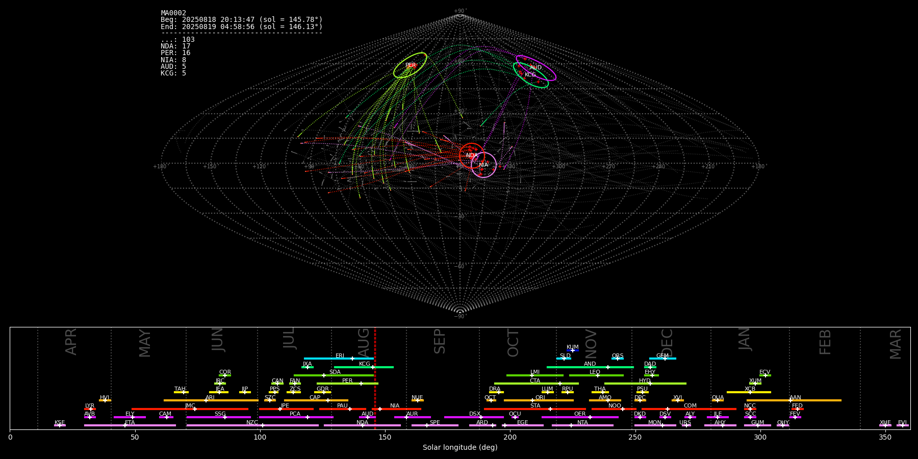Click the APR month label on timeline
This screenshot has width=918, height=459.
tap(71, 342)
